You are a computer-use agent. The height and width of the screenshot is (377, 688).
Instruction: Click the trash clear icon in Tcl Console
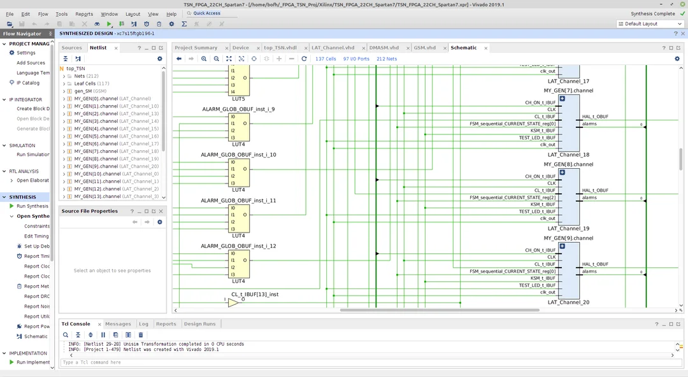coord(141,335)
